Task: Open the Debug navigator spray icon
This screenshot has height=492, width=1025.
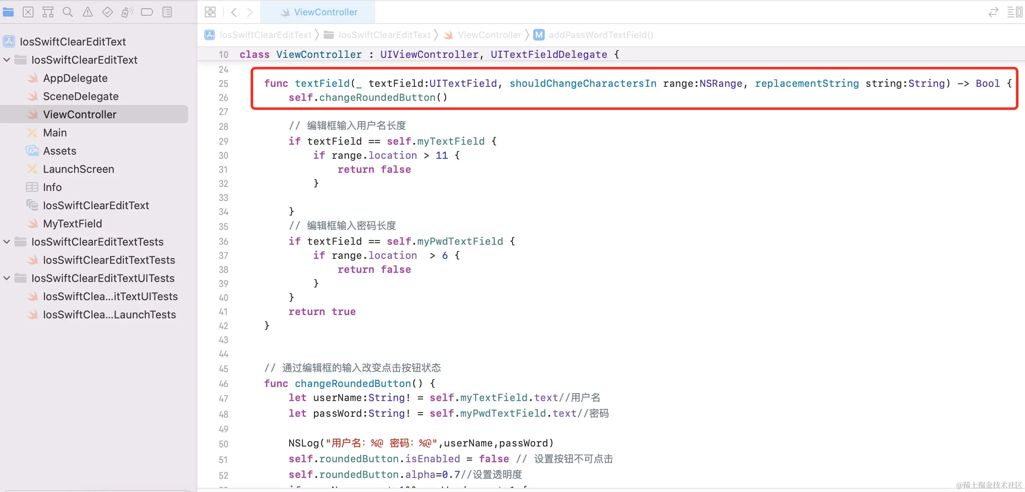Action: pos(127,12)
